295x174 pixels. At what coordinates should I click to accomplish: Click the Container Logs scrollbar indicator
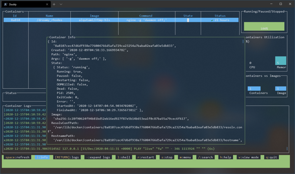(x=287, y=149)
